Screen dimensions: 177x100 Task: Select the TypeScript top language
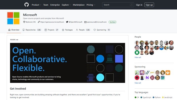click(x=146, y=97)
